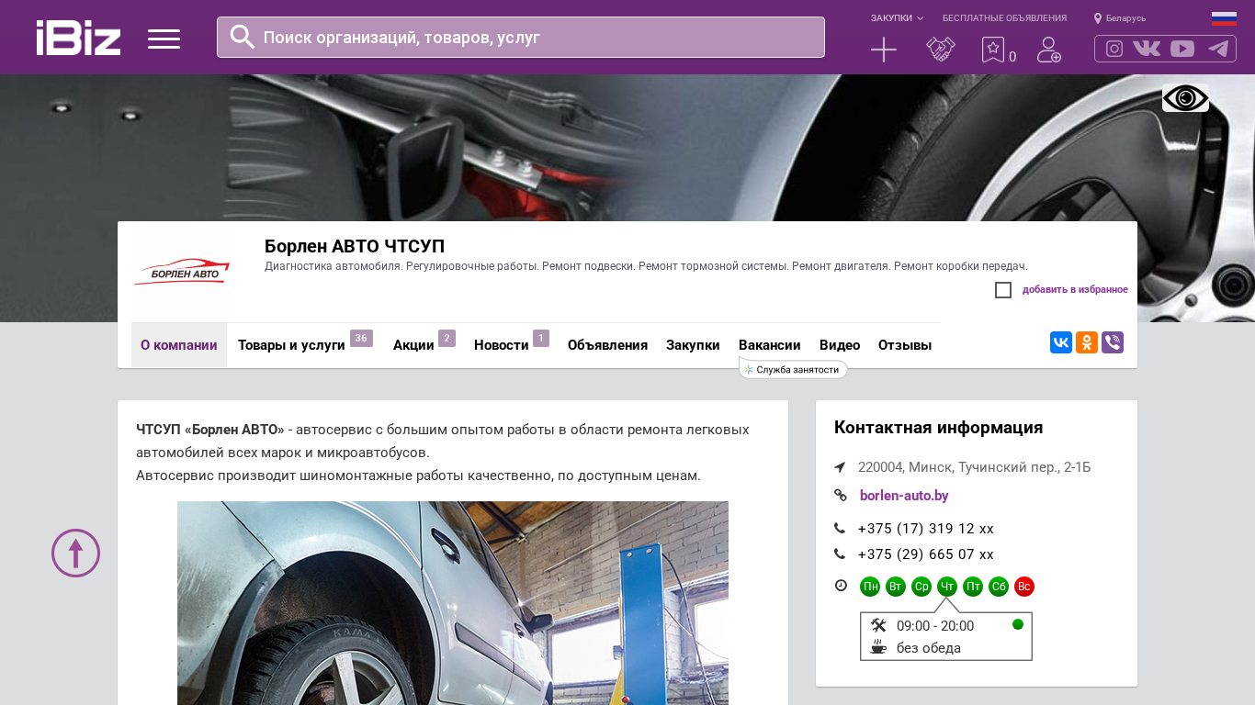Select Tuesday (Вт) schedule day
Screen dimensions: 1255x705
click(896, 587)
